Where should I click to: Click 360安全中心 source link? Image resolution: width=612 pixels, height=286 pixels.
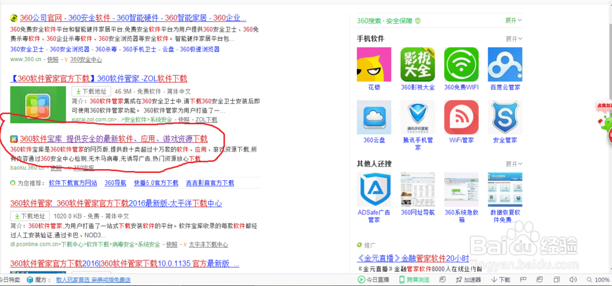[x=86, y=60]
